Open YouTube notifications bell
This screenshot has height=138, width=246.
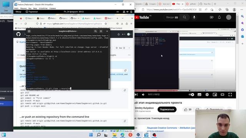click(x=219, y=17)
